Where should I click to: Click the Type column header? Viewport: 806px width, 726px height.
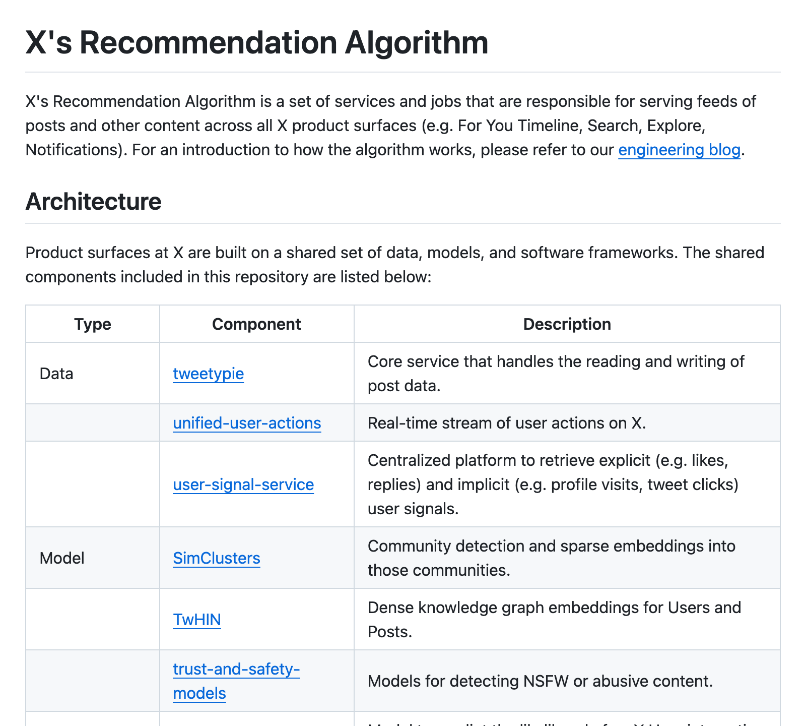pyautogui.click(x=93, y=324)
